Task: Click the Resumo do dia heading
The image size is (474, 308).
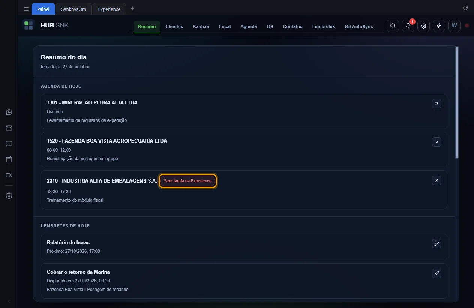Action: tap(64, 57)
